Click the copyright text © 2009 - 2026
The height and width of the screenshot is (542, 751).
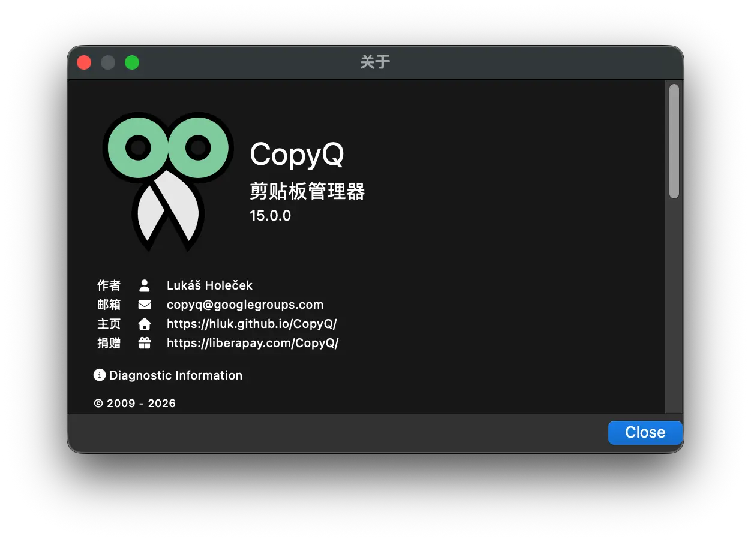click(136, 403)
